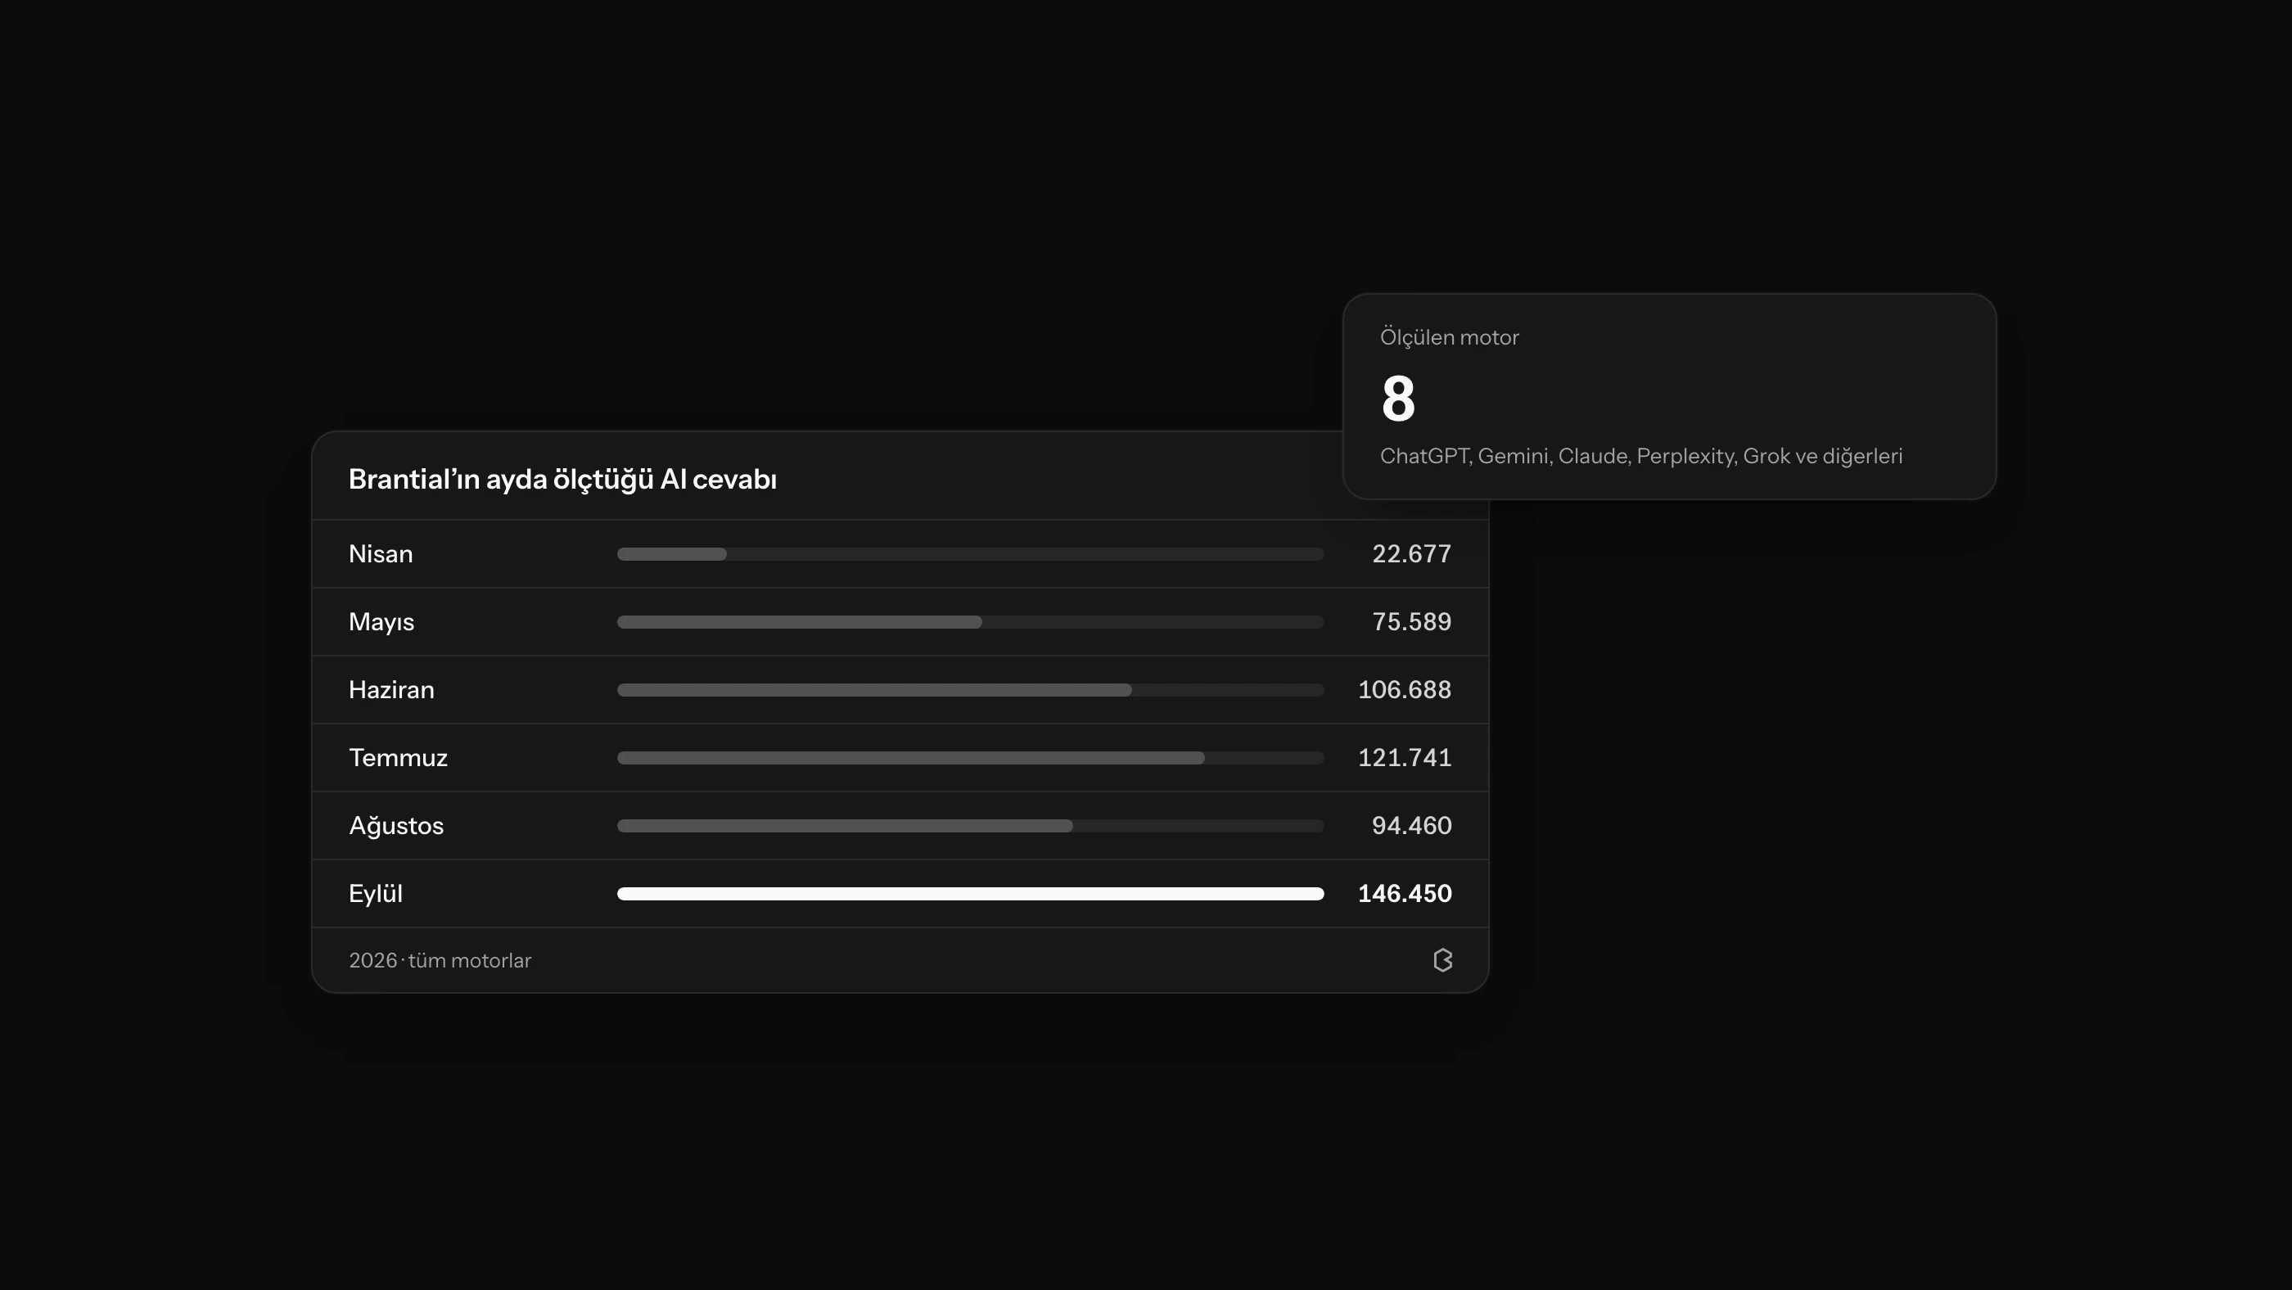2292x1290 pixels.
Task: Click the value 75.589 in Mayıs row
Action: tap(1411, 622)
